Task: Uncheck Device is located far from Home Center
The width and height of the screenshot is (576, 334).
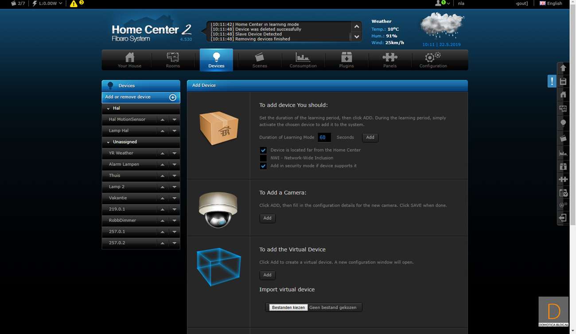Action: point(263,150)
